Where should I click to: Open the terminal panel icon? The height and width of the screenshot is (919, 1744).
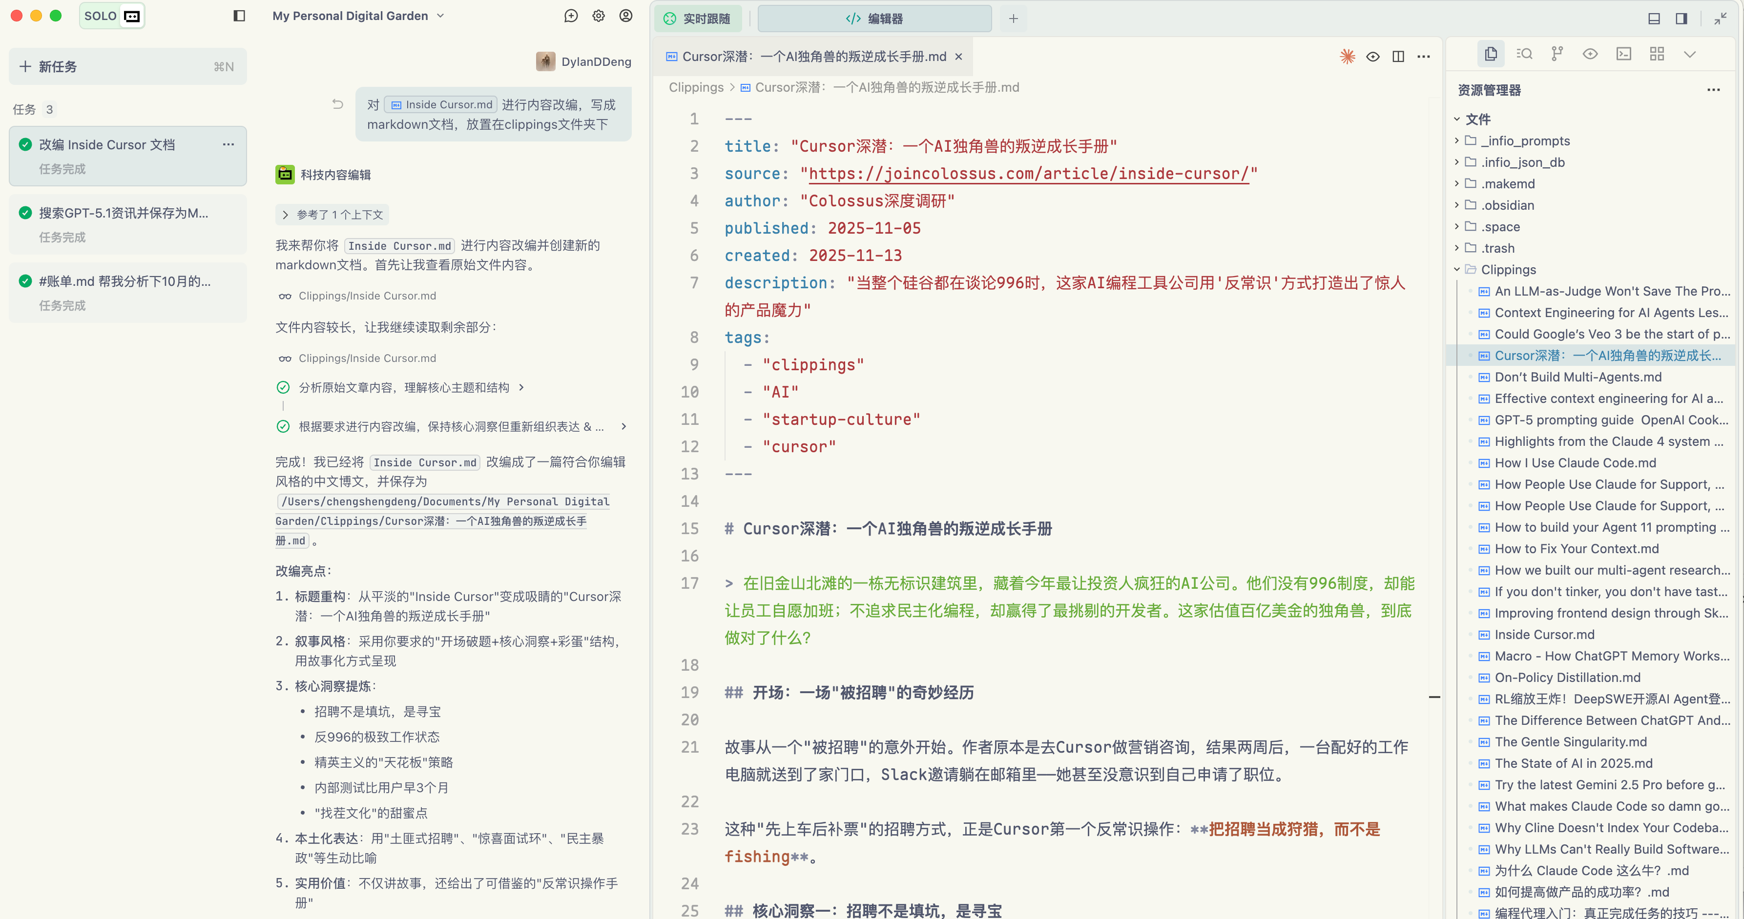click(x=1623, y=54)
